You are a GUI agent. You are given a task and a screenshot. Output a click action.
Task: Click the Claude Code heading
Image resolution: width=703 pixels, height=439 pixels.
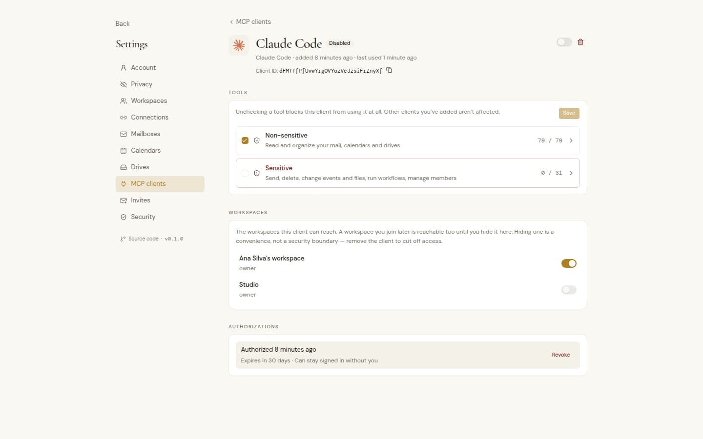click(289, 43)
